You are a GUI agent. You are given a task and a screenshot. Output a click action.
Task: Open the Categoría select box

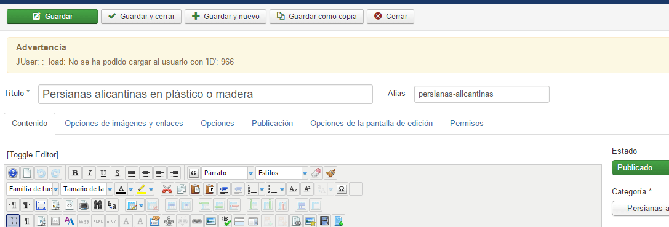(x=641, y=208)
